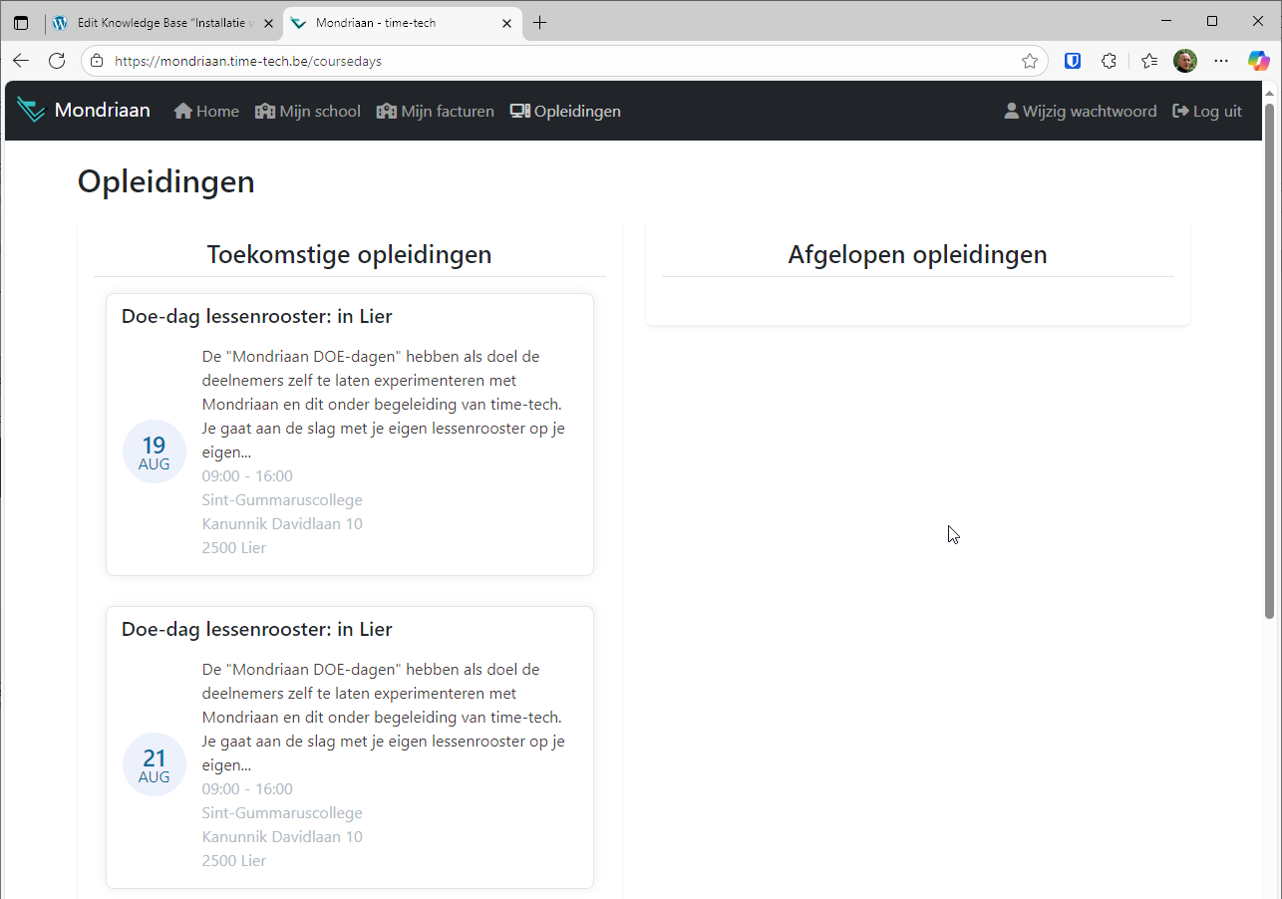
Task: Add page to favorites star icon
Action: click(x=1030, y=61)
